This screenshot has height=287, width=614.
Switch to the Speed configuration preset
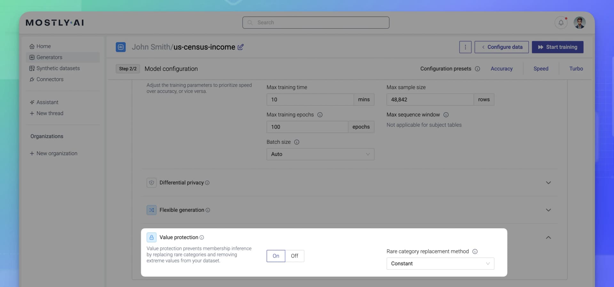point(541,69)
